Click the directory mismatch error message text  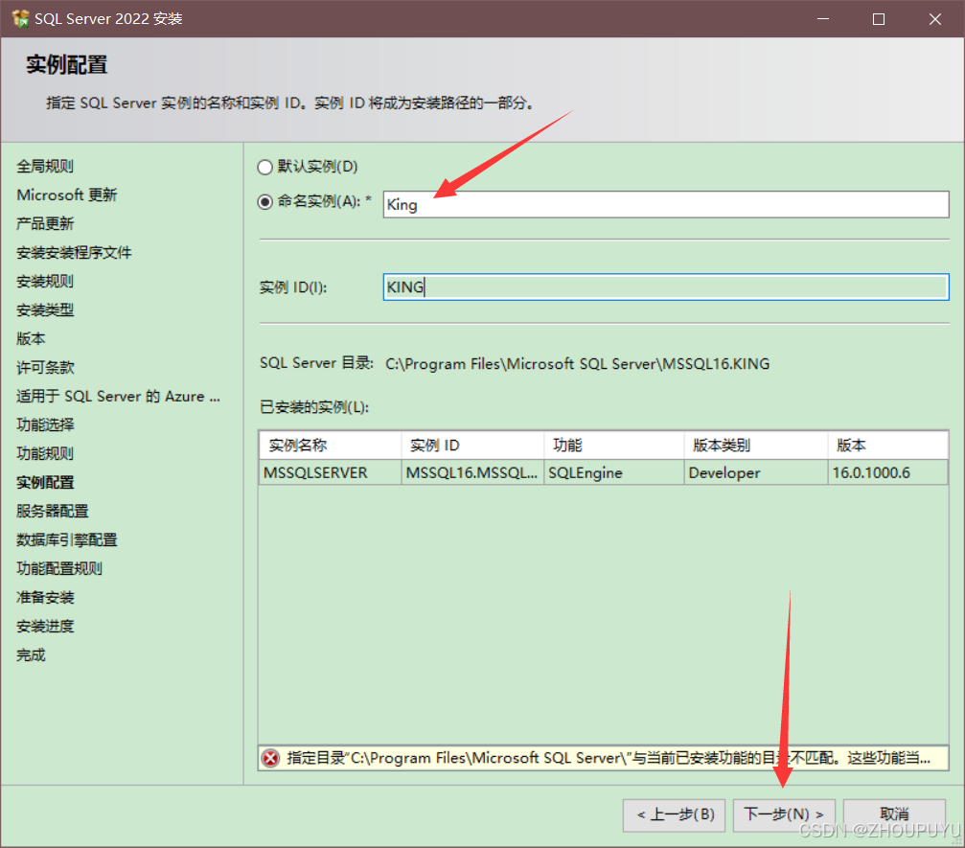609,758
